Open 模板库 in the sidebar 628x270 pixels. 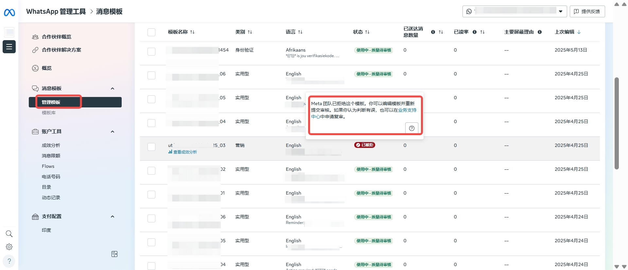pyautogui.click(x=49, y=113)
